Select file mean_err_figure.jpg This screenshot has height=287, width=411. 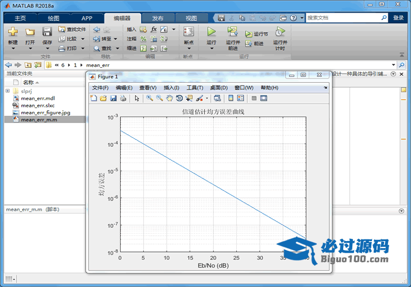(45, 113)
